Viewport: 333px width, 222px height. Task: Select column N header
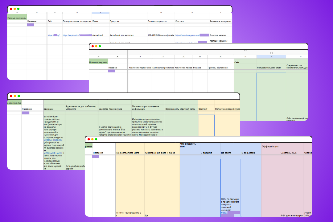(x=220, y=57)
